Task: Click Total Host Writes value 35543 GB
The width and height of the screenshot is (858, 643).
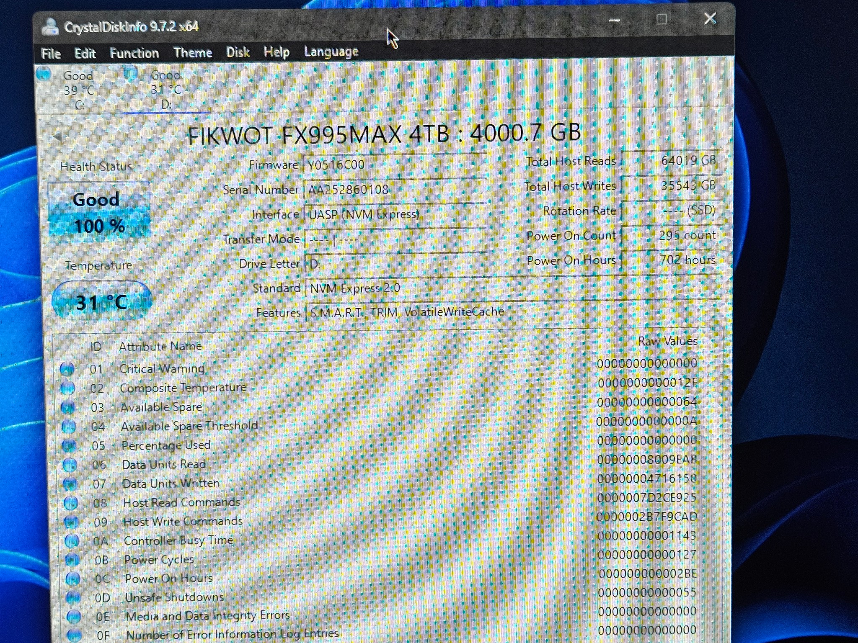Action: 672,185
